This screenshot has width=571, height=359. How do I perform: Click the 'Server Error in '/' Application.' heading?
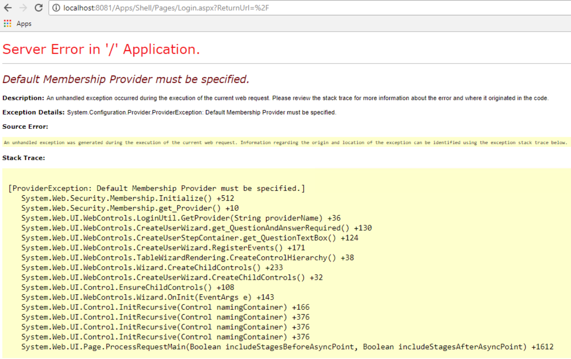click(x=101, y=49)
